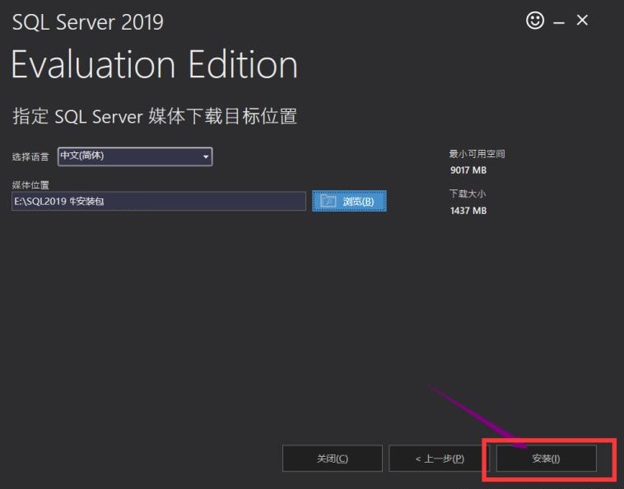Click the 下载大小 label
This screenshot has height=489, width=624.
pyautogui.click(x=466, y=194)
